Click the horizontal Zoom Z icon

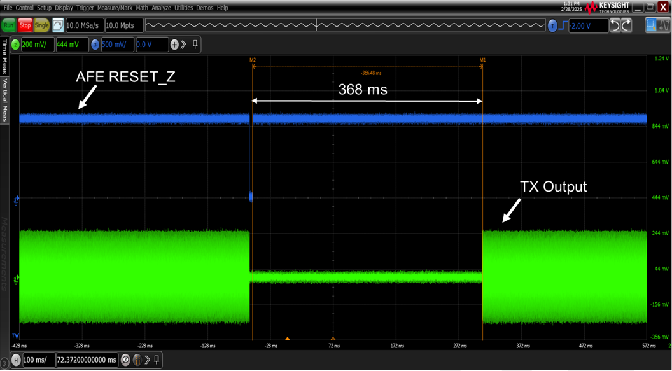[x=125, y=360]
